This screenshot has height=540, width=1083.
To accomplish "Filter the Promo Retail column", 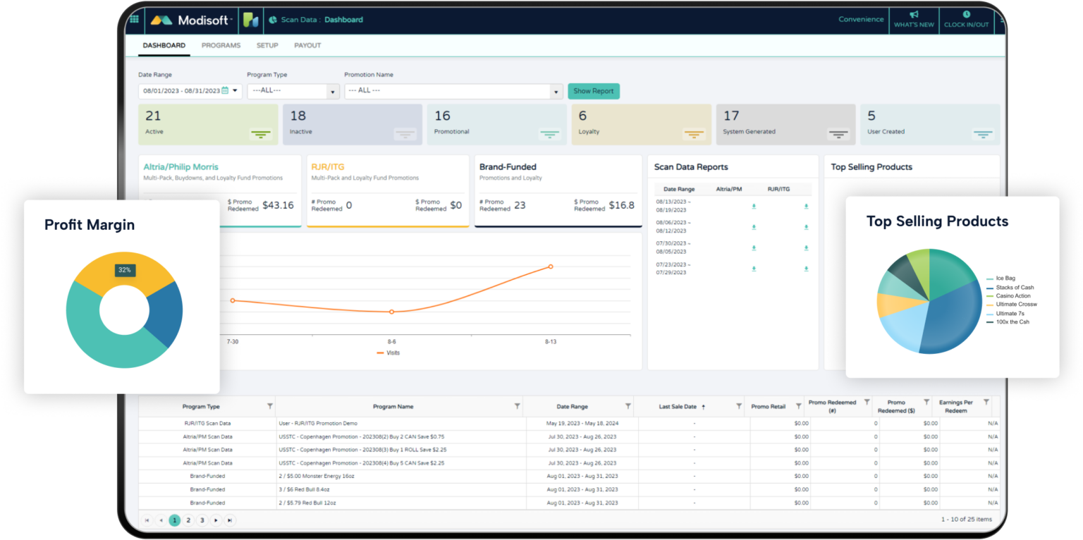I will [798, 406].
